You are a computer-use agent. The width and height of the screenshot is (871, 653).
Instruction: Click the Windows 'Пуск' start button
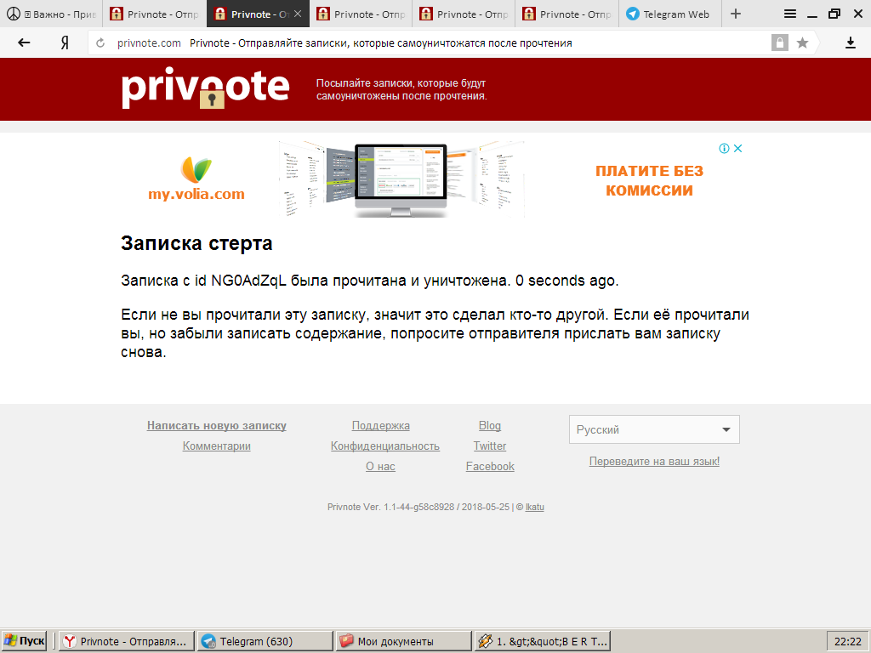[x=25, y=641]
